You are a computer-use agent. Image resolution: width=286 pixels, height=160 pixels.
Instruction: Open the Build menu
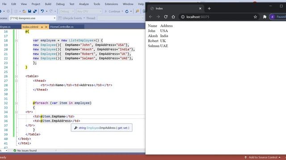[48, 4]
